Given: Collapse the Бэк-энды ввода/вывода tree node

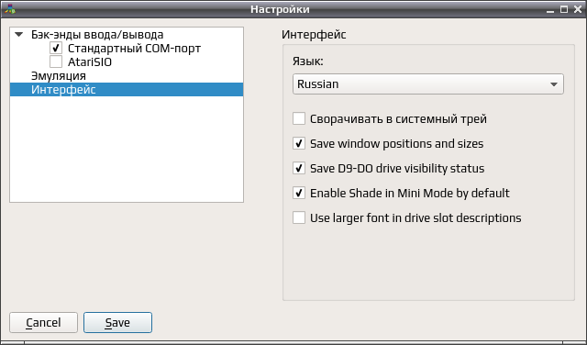Looking at the screenshot, I should point(18,35).
